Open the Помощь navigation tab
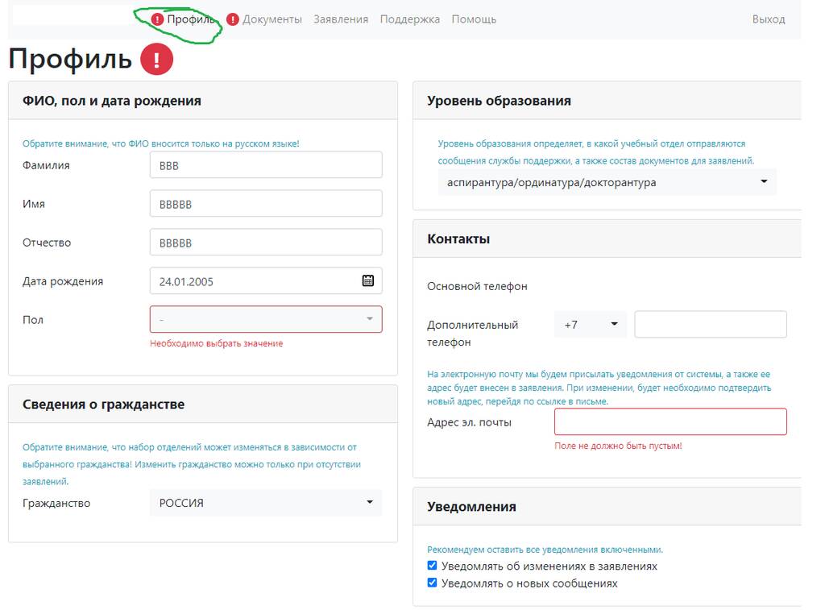This screenshot has width=825, height=610. 474,19
